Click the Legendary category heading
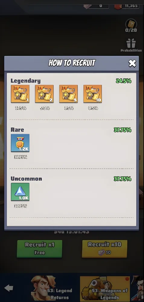The height and width of the screenshot is (302, 144). tap(26, 81)
